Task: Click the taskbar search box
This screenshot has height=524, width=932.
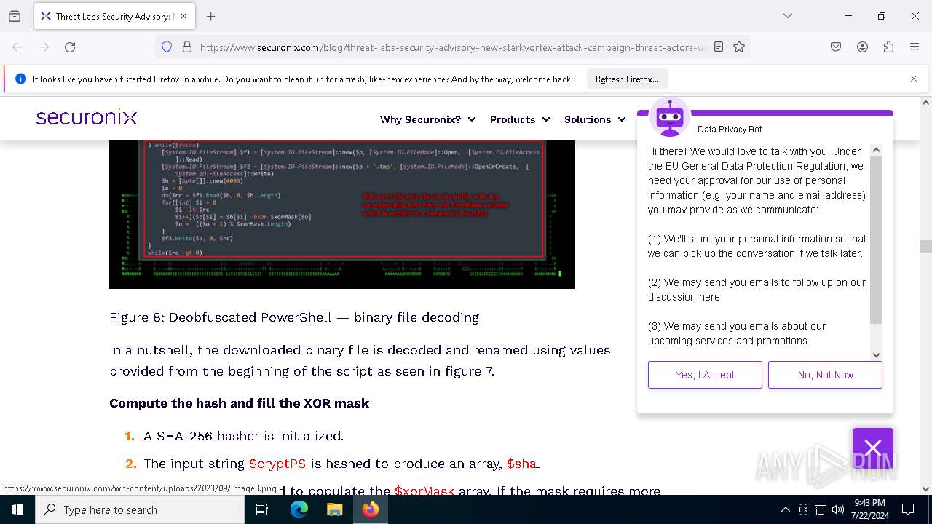Action: click(x=140, y=509)
